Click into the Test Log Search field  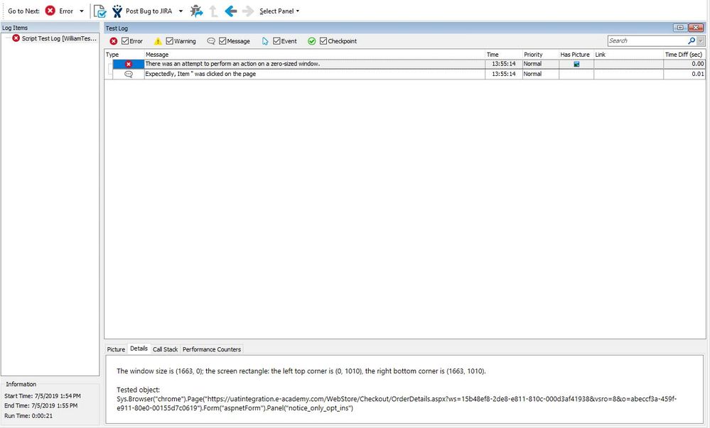pos(647,40)
